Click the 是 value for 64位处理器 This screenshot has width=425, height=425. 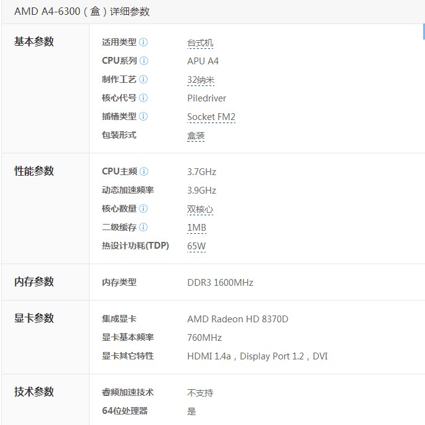(191, 411)
